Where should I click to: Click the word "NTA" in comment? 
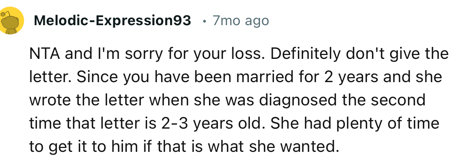point(45,55)
